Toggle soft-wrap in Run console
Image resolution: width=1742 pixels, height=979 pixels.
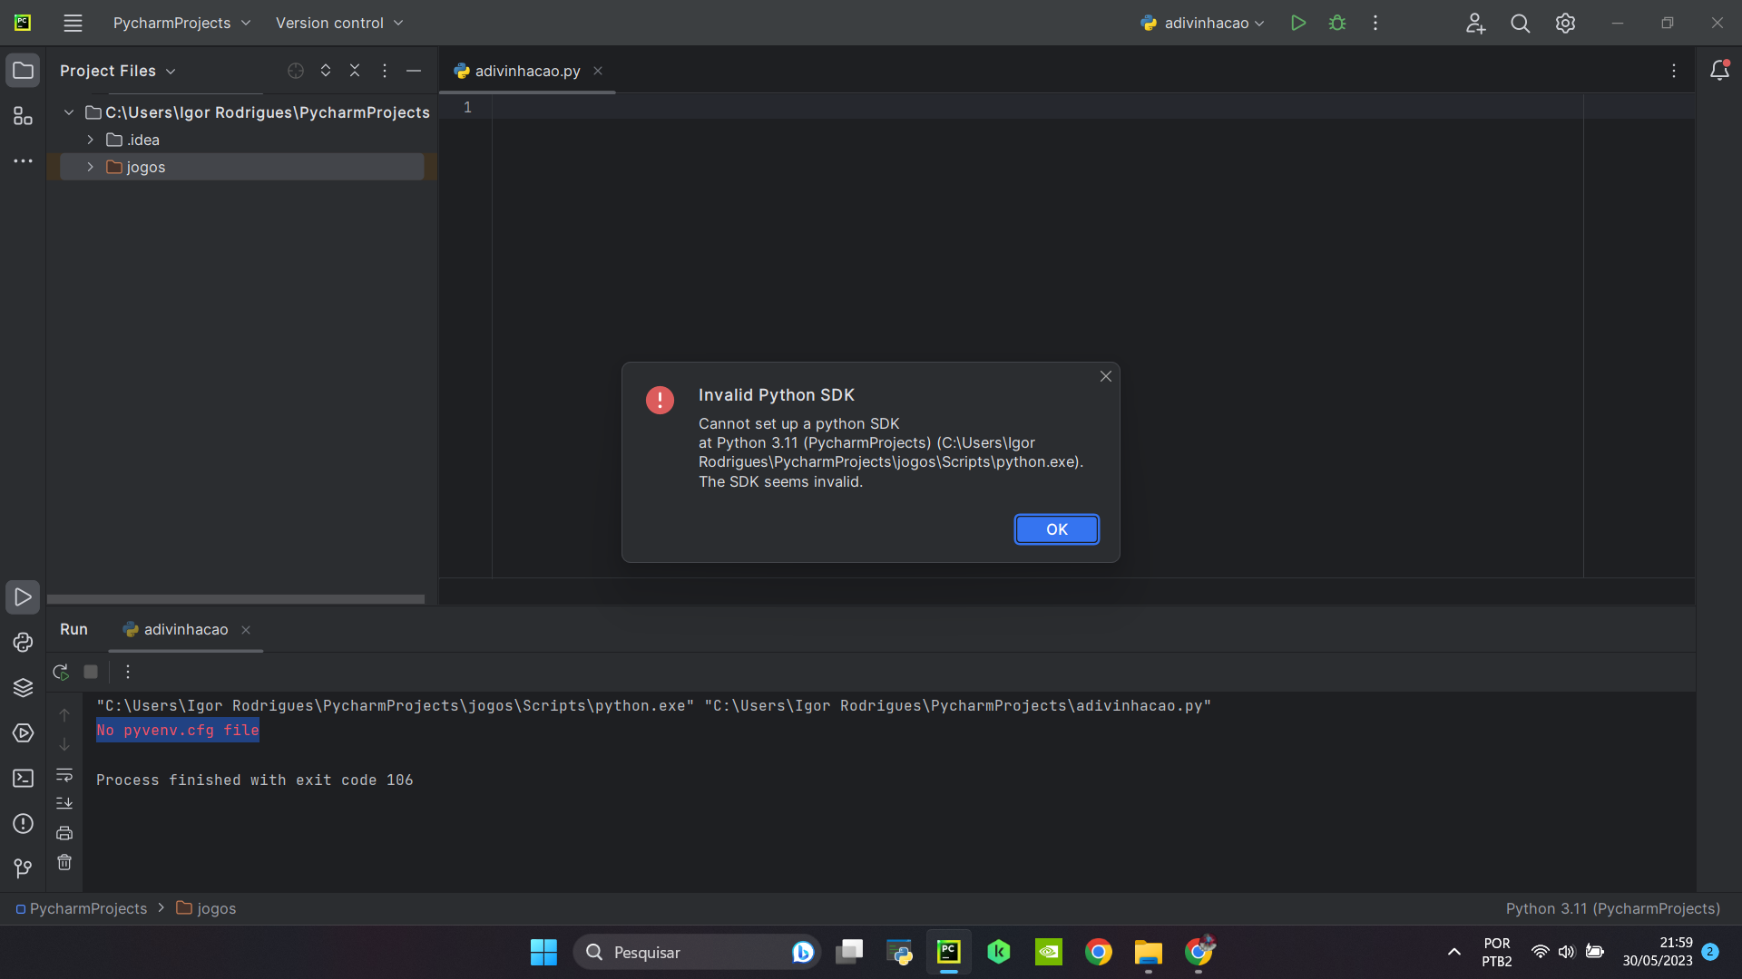click(x=64, y=775)
